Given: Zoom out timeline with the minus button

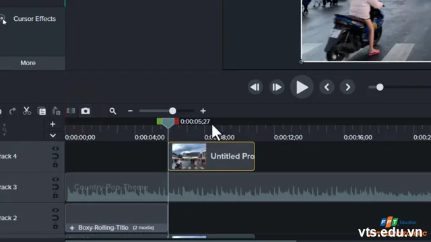Looking at the screenshot, I should 130,111.
